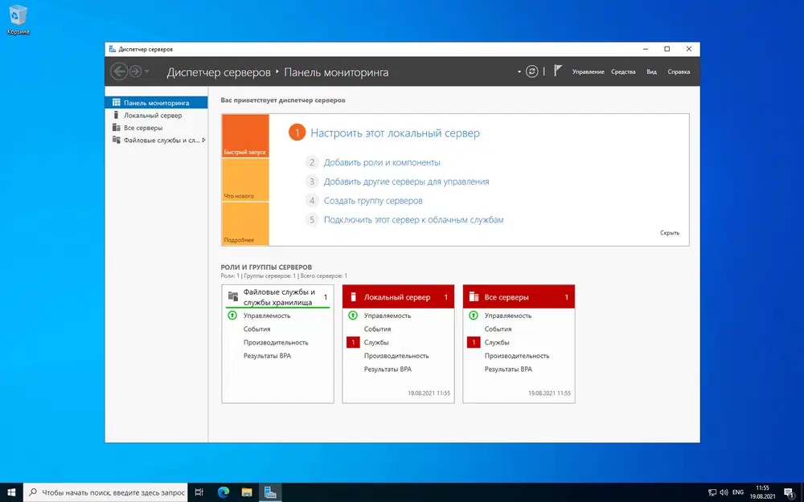Click Управляемость green icon in Файловые службы tile
This screenshot has height=502, width=804.
coord(232,316)
